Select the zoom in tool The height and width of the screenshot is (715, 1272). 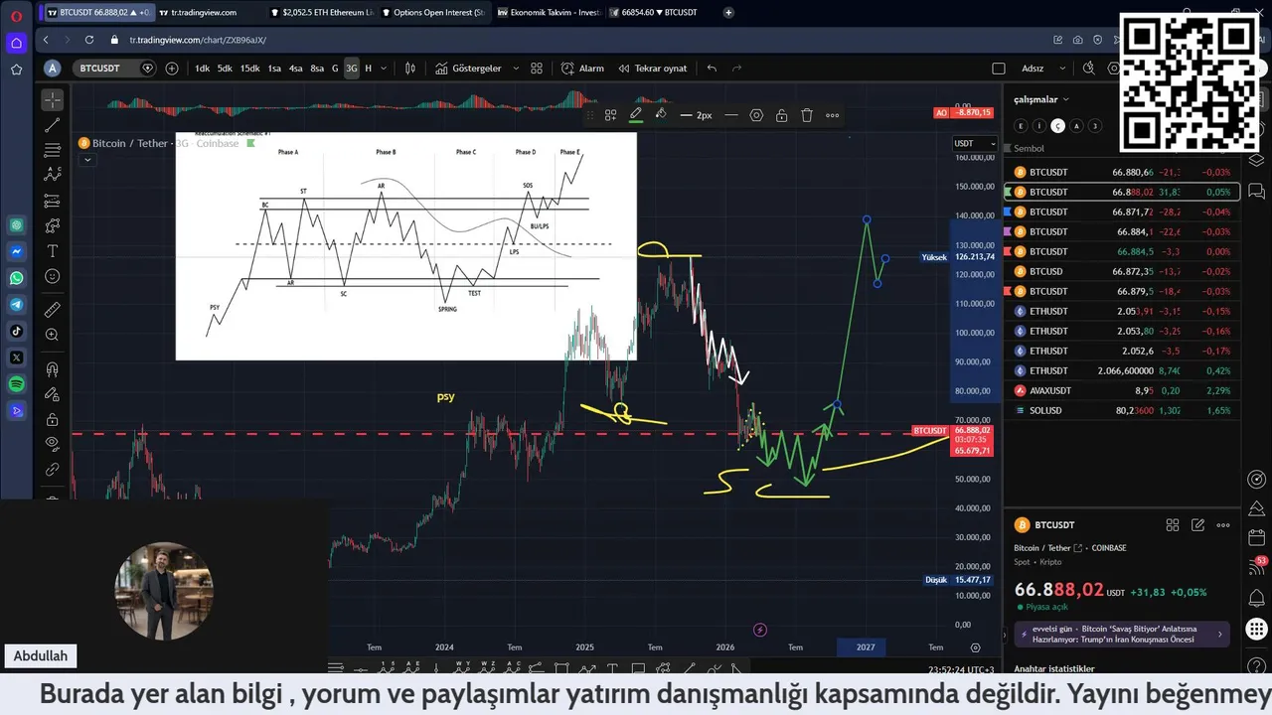[53, 335]
